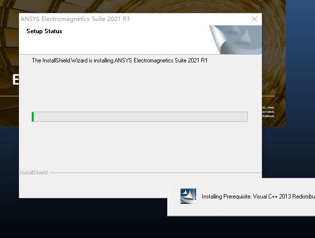This screenshot has height=238, width=315.
Task: Close the ANSYS Electromagnetics Suite setup window
Action: (255, 19)
